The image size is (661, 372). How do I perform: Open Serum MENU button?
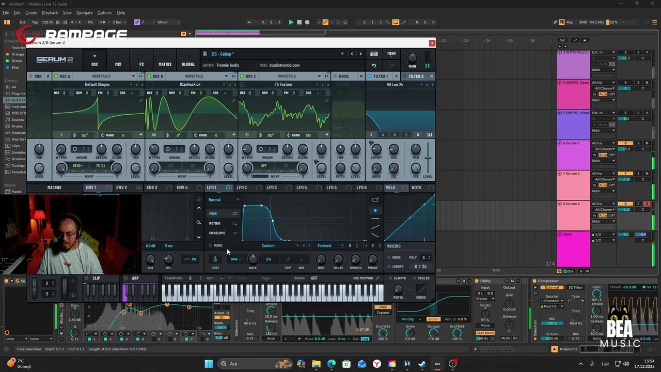(391, 54)
